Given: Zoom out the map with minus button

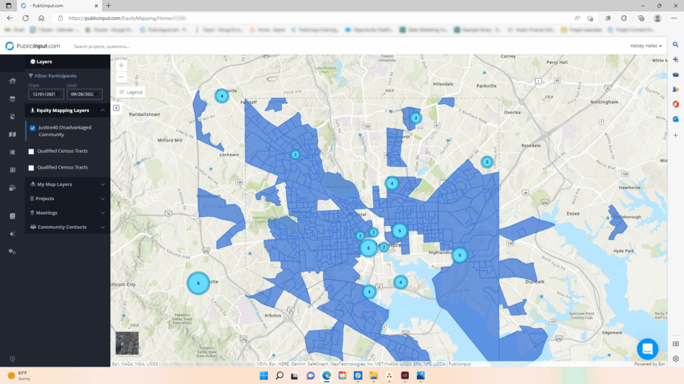Looking at the screenshot, I should (121, 77).
